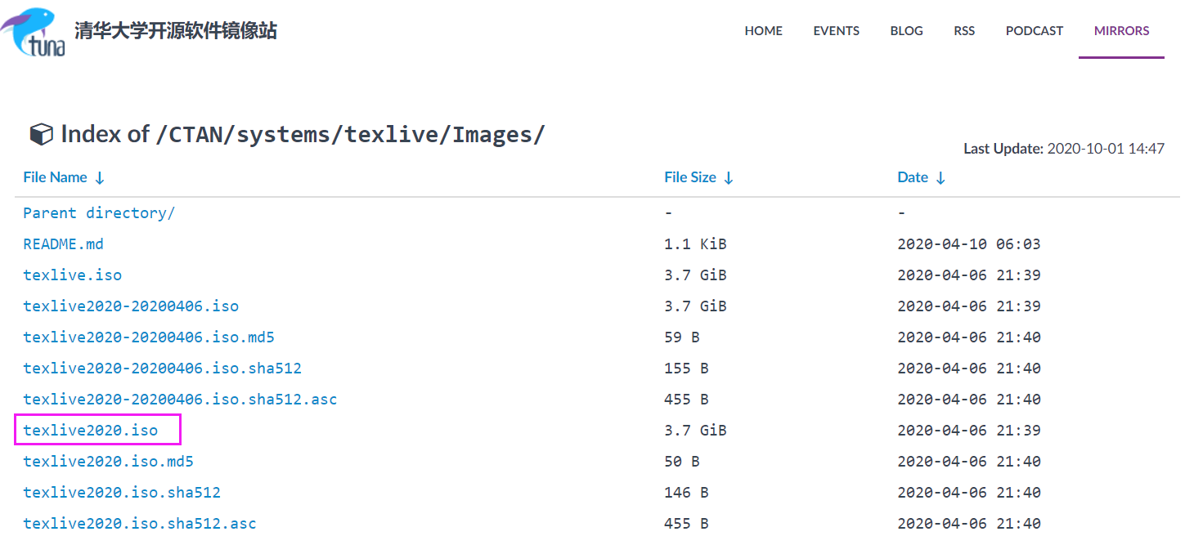Open texlive2020.iso.sha512.asc signature file
The width and height of the screenshot is (1185, 554).
[x=140, y=523]
